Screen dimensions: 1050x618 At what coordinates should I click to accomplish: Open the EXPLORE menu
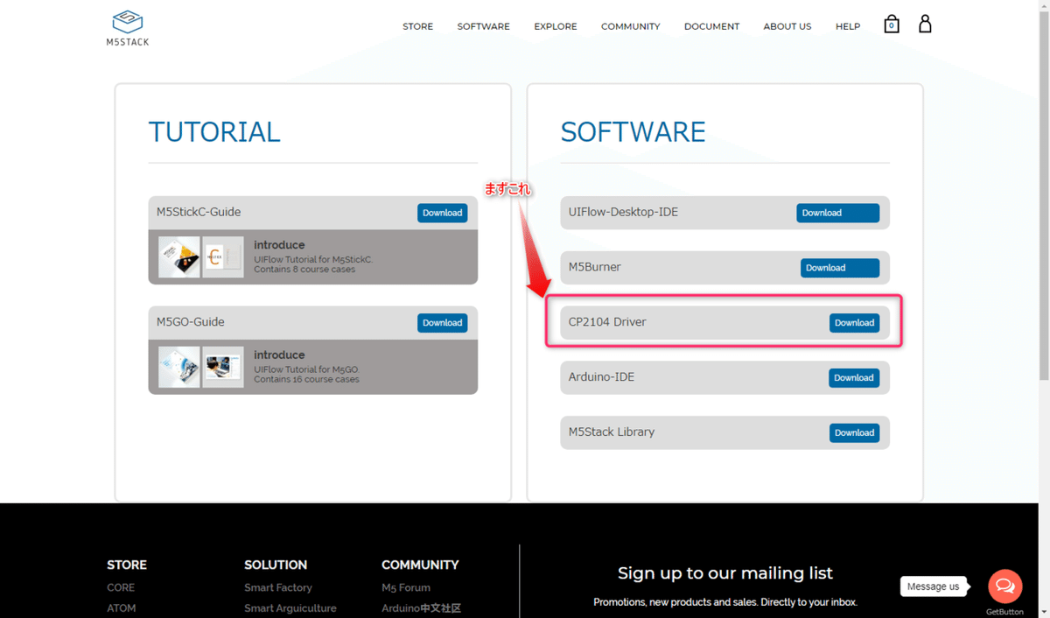click(556, 26)
